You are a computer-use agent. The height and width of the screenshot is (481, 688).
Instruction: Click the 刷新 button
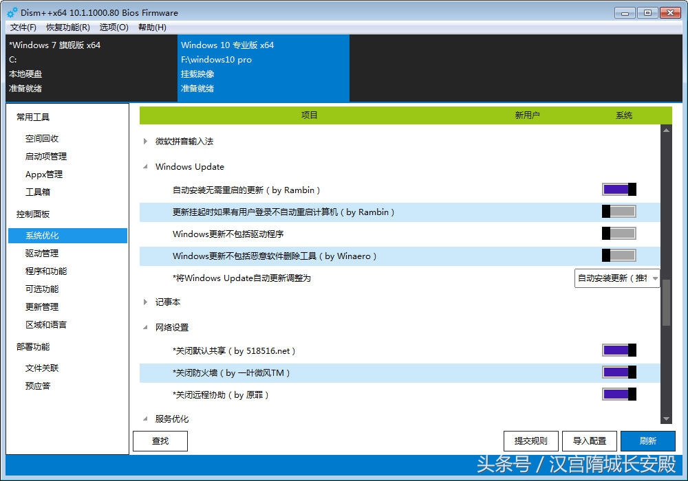point(647,440)
